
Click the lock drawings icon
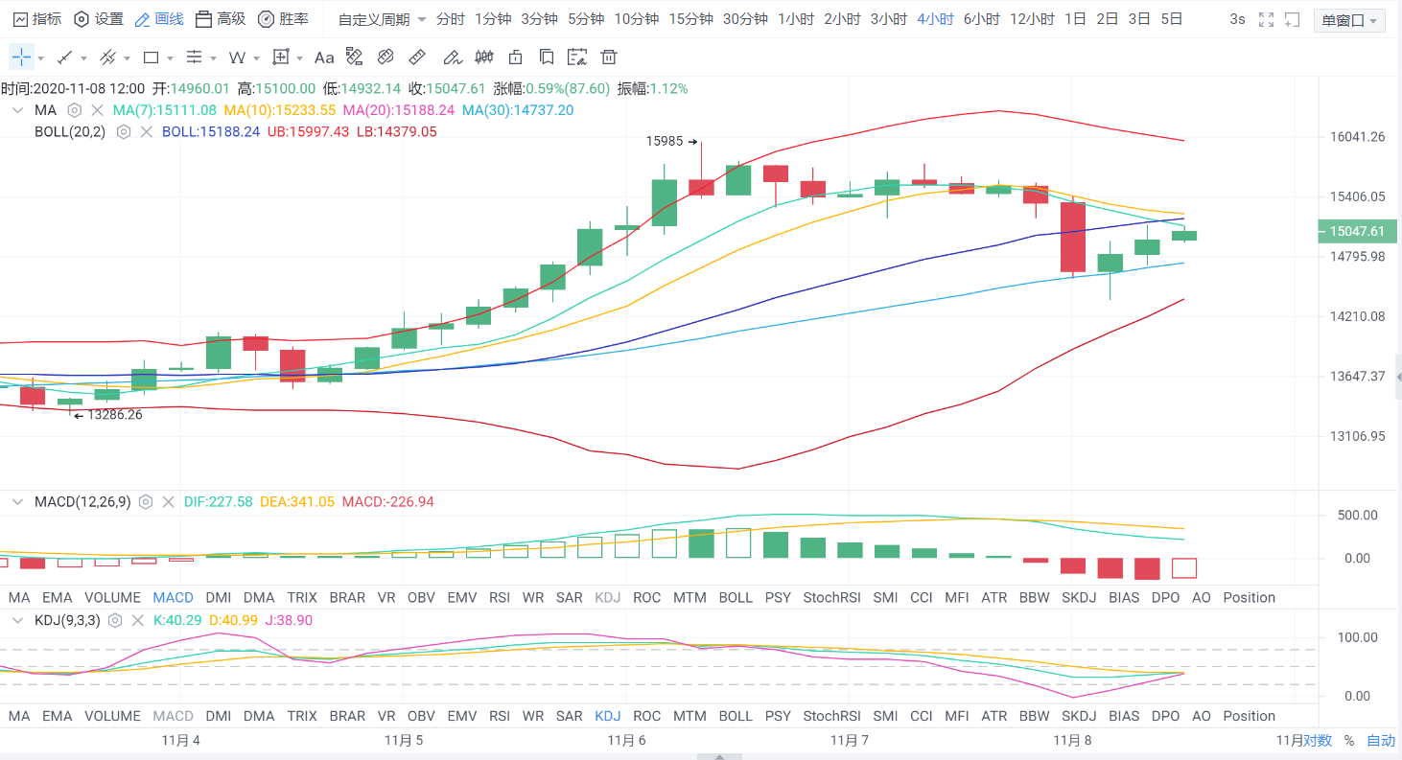tap(516, 58)
